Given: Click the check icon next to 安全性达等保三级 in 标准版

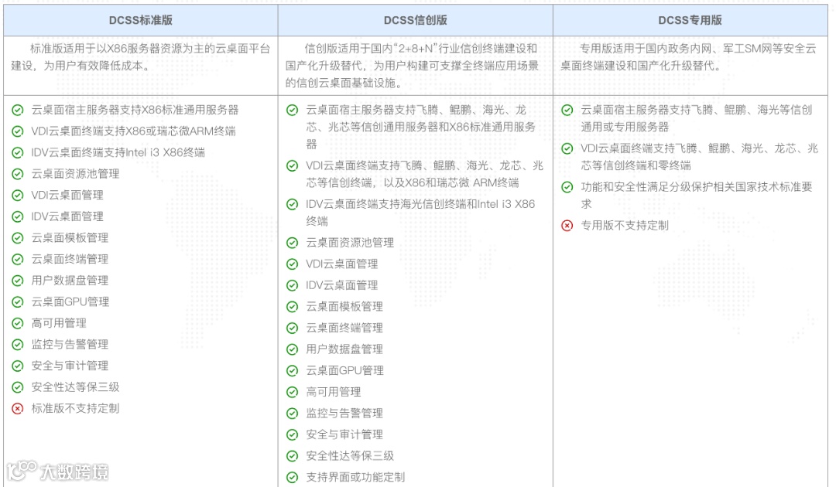Looking at the screenshot, I should pyautogui.click(x=18, y=387).
